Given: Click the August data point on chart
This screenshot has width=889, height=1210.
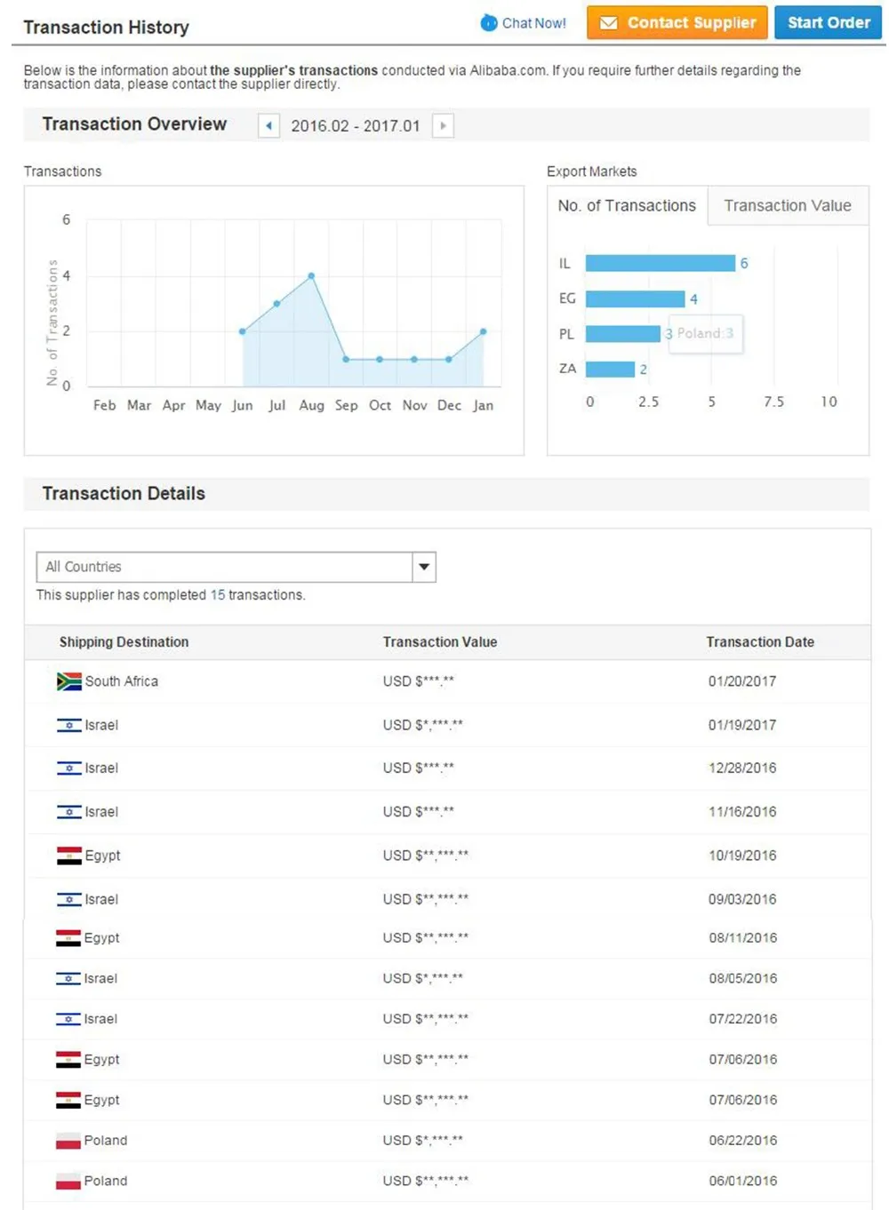Looking at the screenshot, I should tap(311, 276).
